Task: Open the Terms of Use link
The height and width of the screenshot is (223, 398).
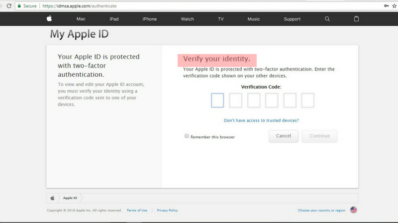Action: click(137, 210)
